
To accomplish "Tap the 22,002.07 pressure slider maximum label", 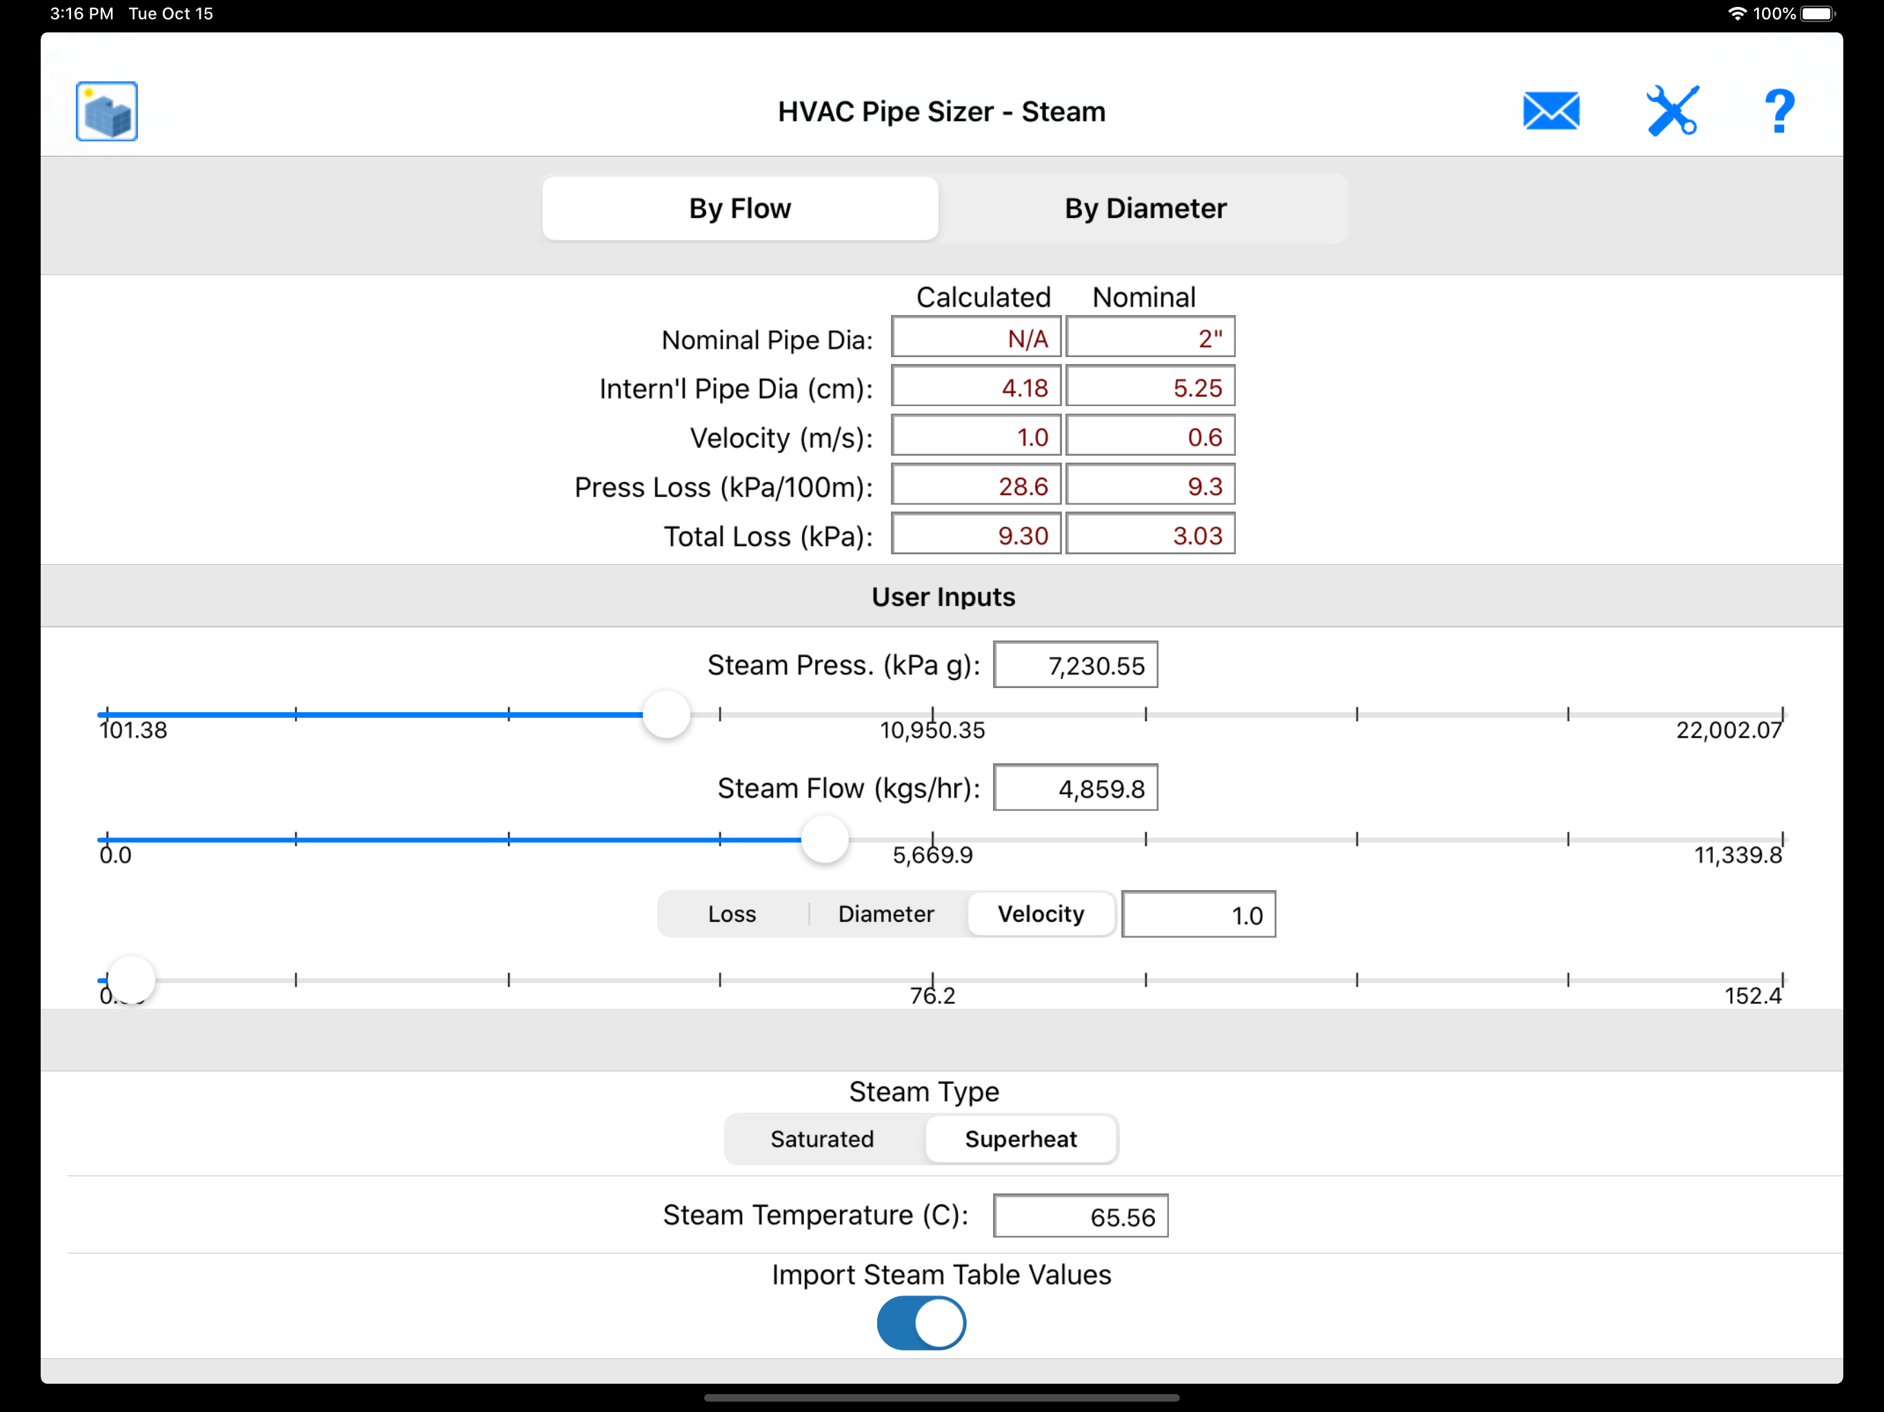I will click(1729, 730).
